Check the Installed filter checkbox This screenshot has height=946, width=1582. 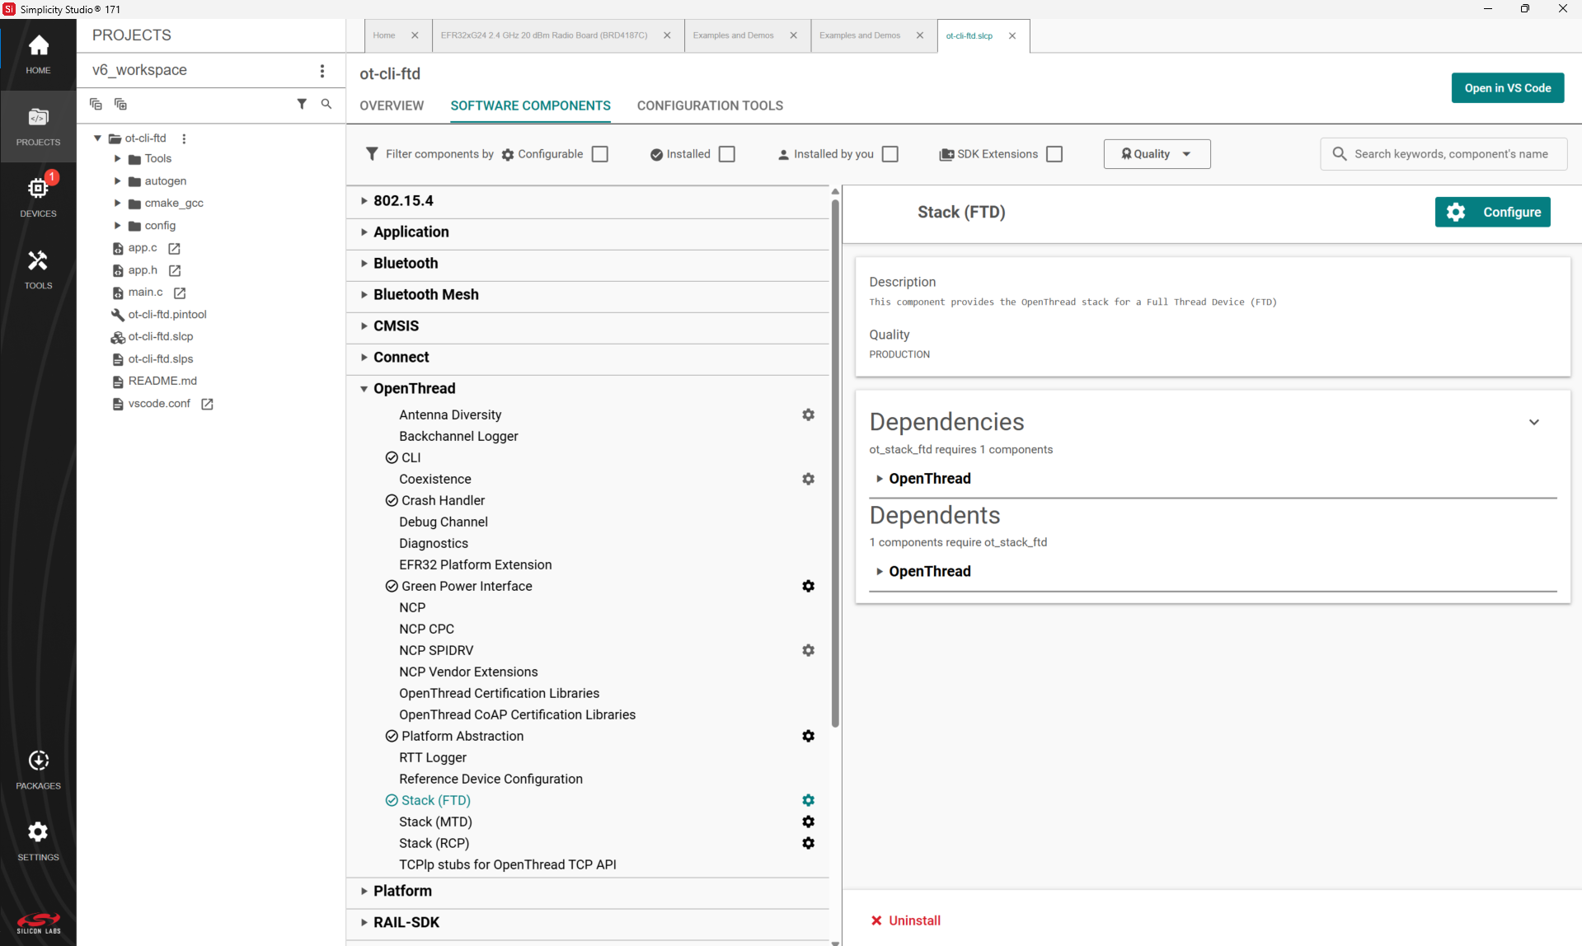tap(726, 153)
